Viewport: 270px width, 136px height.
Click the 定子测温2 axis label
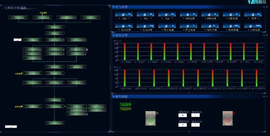[x=139, y=62]
